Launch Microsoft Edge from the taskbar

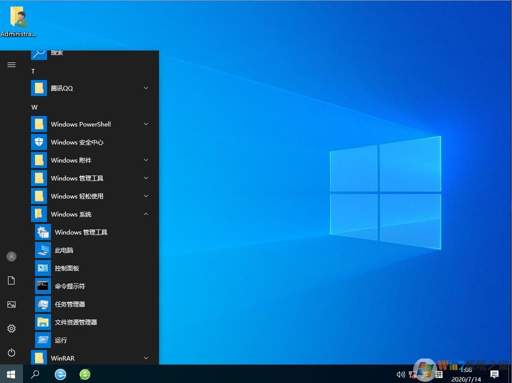pyautogui.click(x=60, y=374)
